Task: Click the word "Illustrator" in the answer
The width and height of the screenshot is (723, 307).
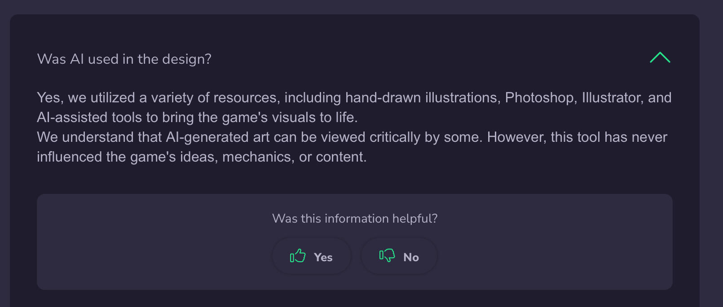Action: point(613,98)
